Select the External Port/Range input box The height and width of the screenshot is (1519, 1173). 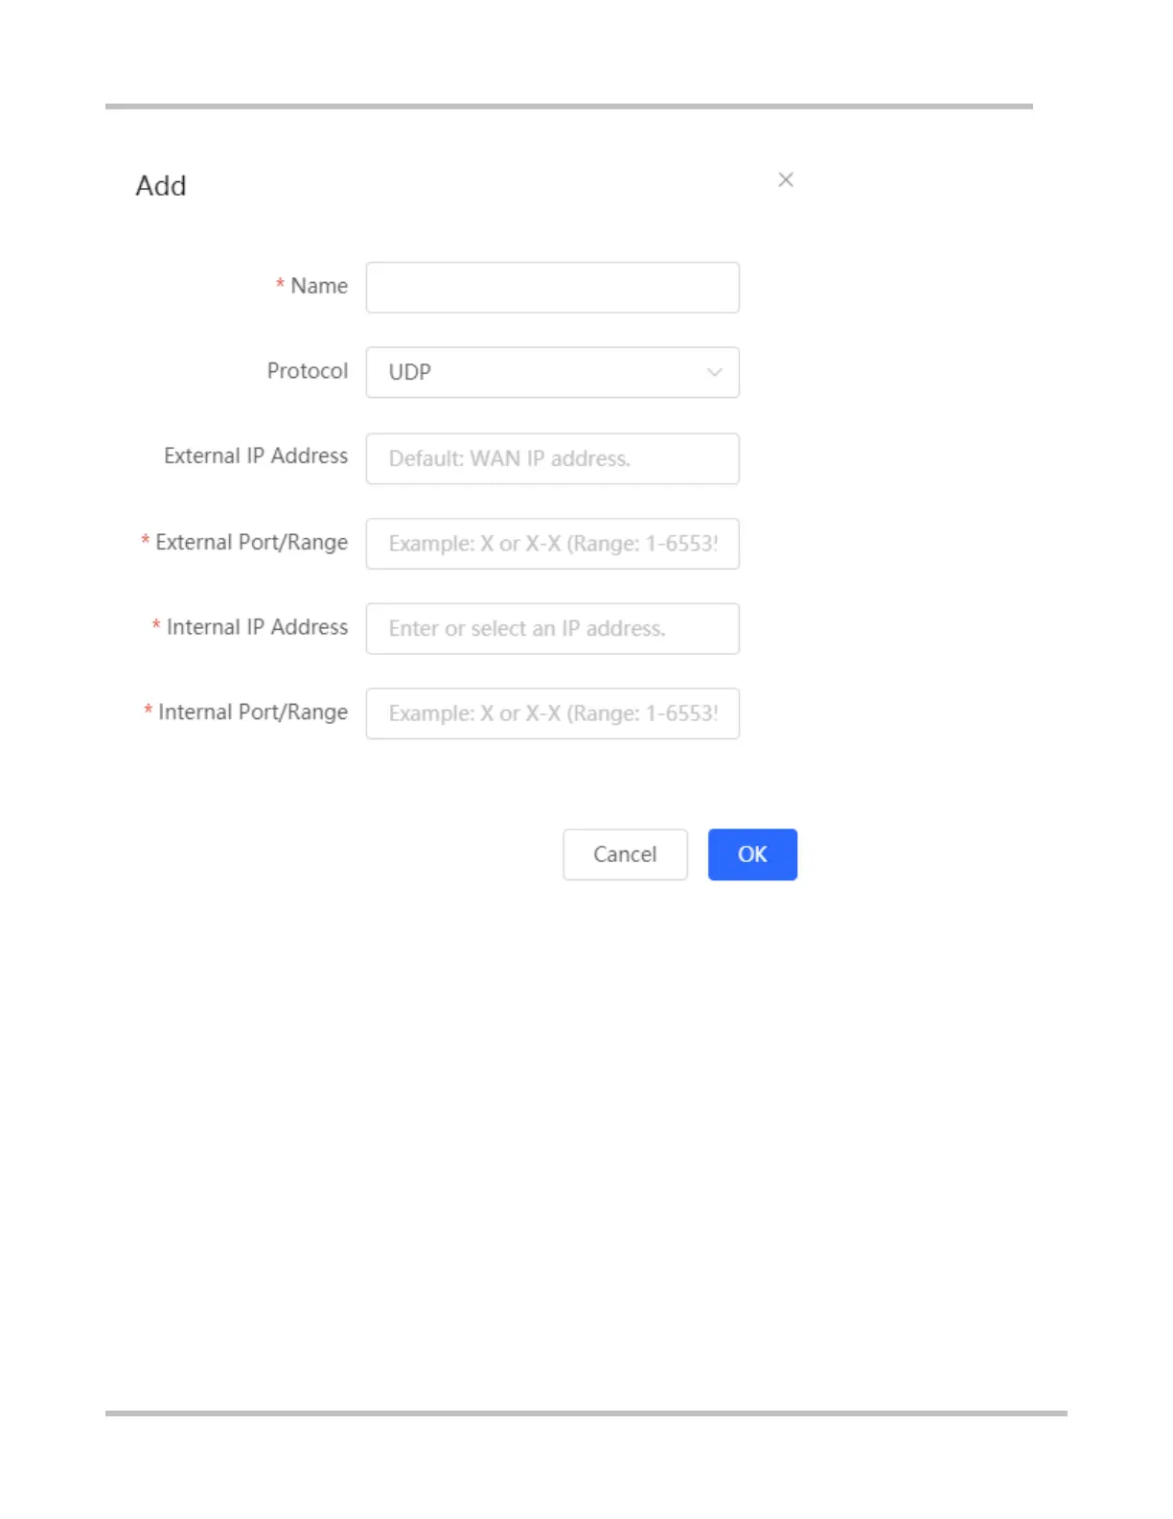click(552, 544)
